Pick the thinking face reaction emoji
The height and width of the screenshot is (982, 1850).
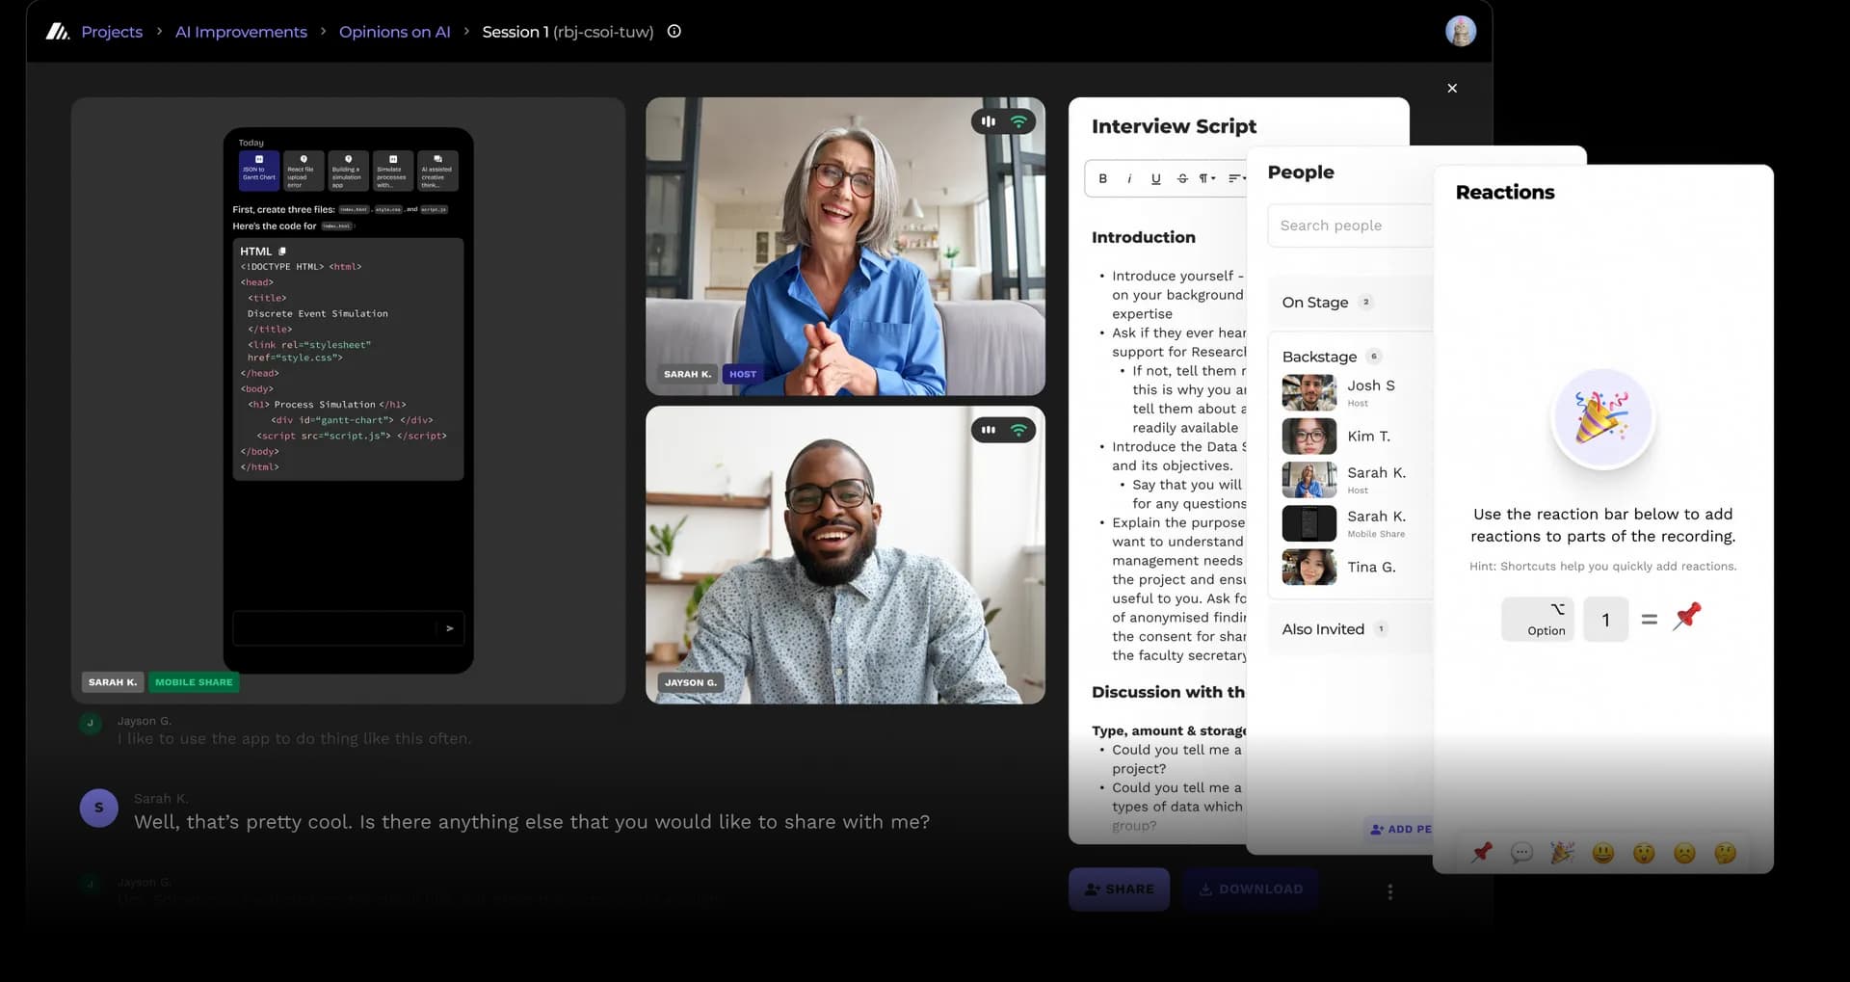click(1725, 852)
